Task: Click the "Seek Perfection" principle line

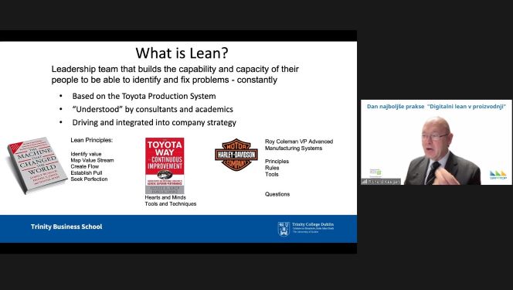Action: click(x=89, y=179)
